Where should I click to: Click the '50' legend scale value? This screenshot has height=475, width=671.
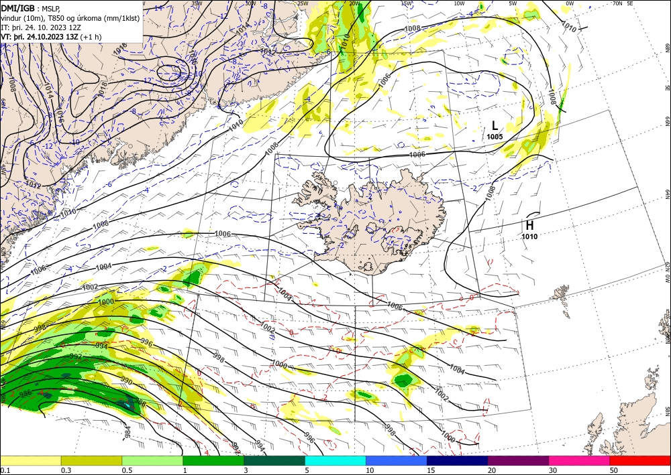[x=614, y=470]
